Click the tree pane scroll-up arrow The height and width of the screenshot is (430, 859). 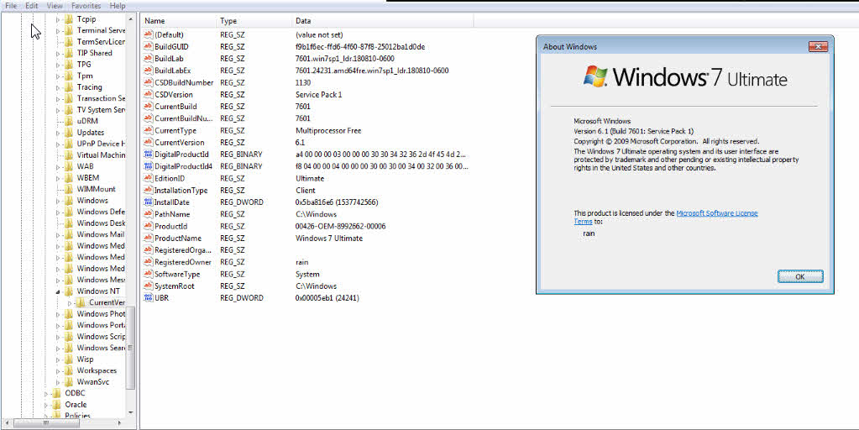point(130,19)
